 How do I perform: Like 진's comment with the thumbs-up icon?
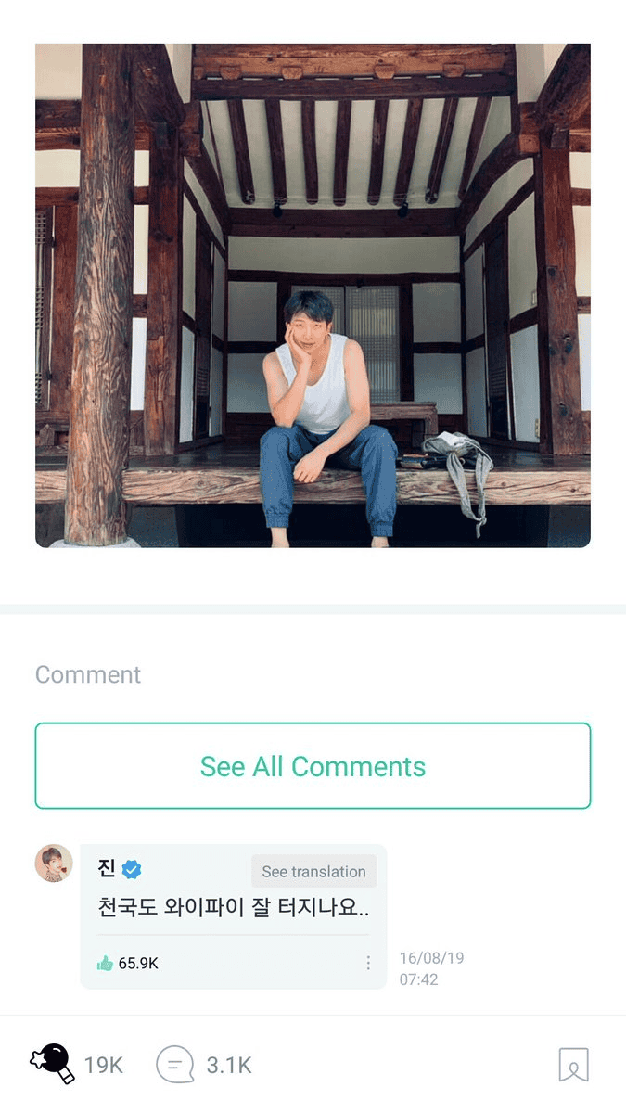[105, 964]
